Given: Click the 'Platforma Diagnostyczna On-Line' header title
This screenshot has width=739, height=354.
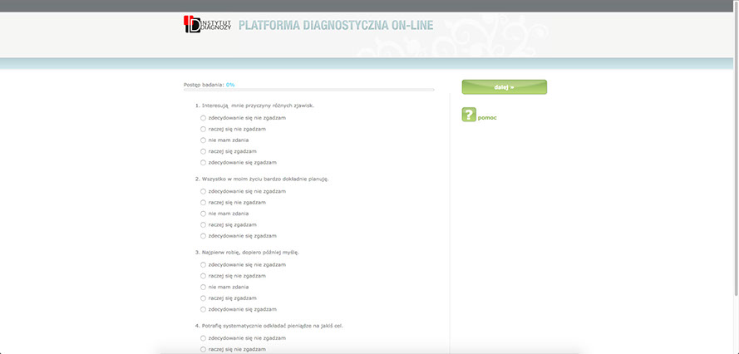Looking at the screenshot, I should point(335,25).
